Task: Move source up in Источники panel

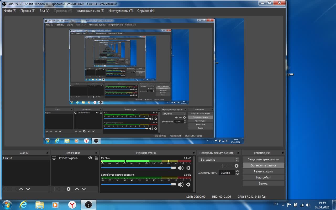Action: click(x=77, y=189)
